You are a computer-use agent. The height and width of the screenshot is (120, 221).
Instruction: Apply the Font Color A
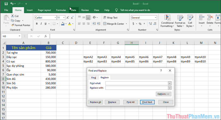[69, 24]
